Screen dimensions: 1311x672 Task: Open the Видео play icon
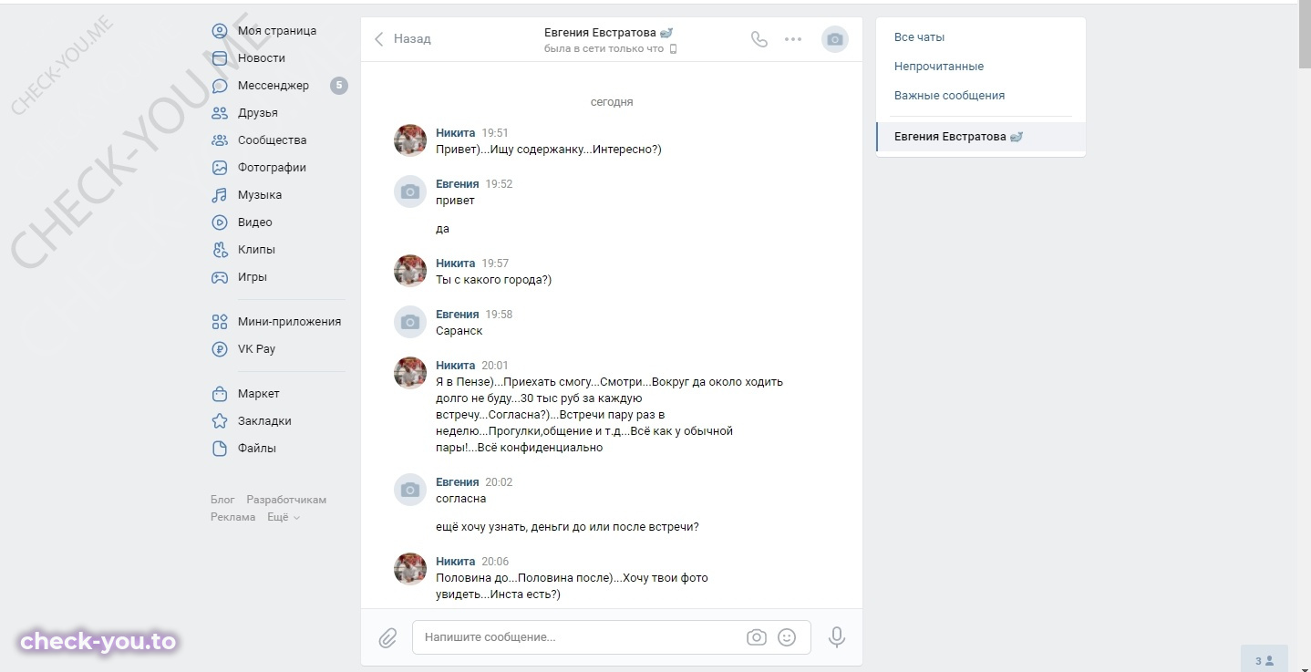pos(220,222)
